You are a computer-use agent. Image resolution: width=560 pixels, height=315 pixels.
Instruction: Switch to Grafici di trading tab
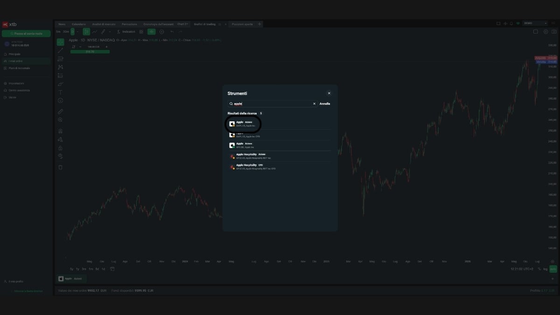point(204,24)
